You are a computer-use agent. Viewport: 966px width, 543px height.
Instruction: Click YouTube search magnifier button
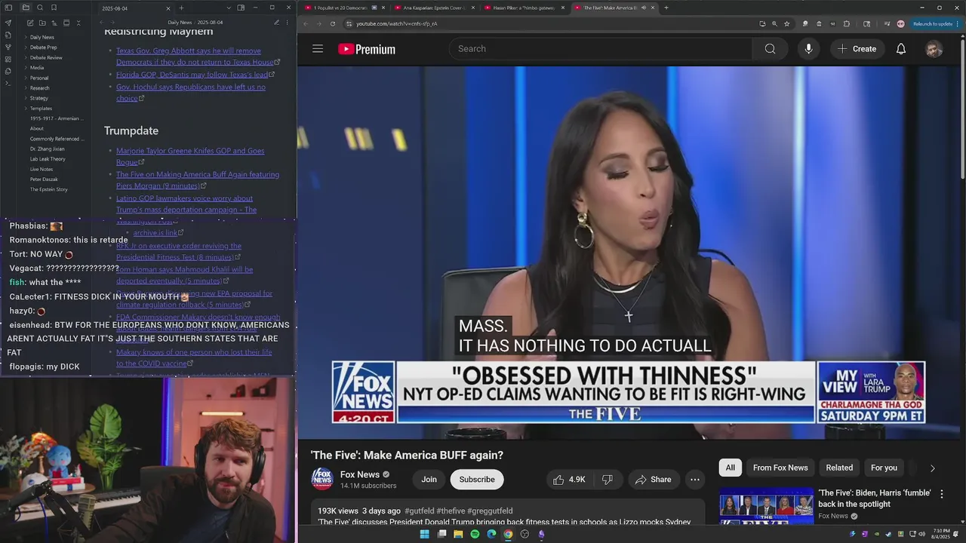click(x=770, y=49)
